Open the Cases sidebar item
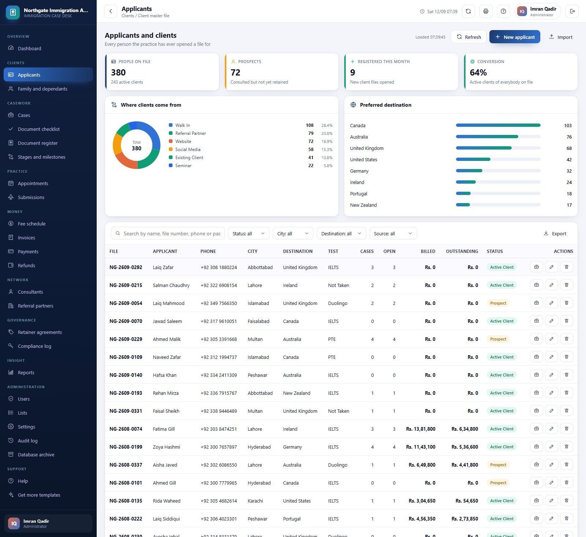Screen dimensions: 586x537 click(x=48, y=115)
